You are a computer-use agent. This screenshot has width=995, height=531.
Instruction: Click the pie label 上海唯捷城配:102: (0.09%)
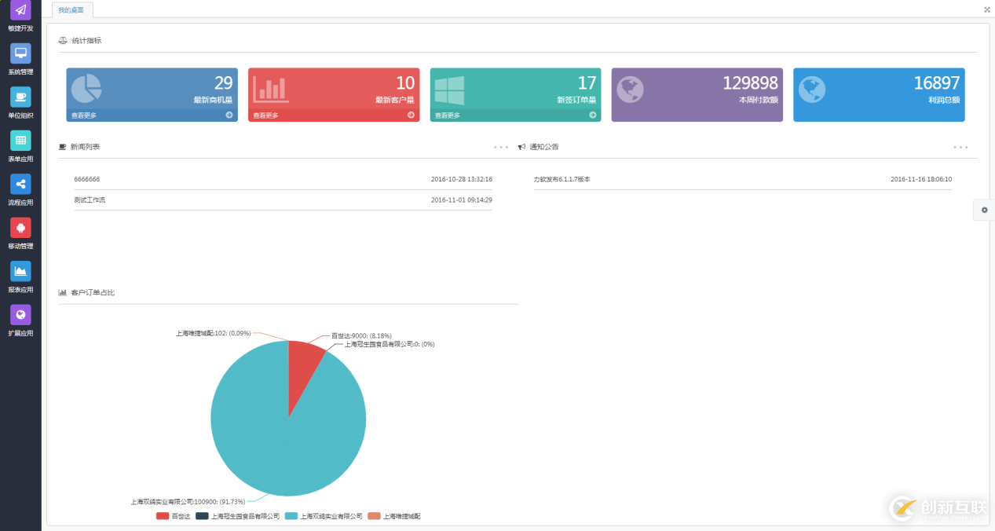coord(214,333)
